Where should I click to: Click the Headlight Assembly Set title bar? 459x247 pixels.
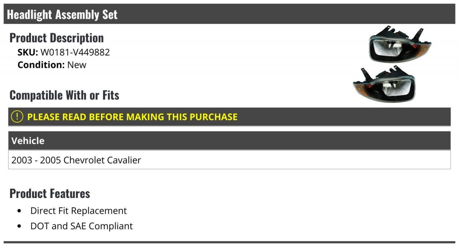(x=229, y=14)
